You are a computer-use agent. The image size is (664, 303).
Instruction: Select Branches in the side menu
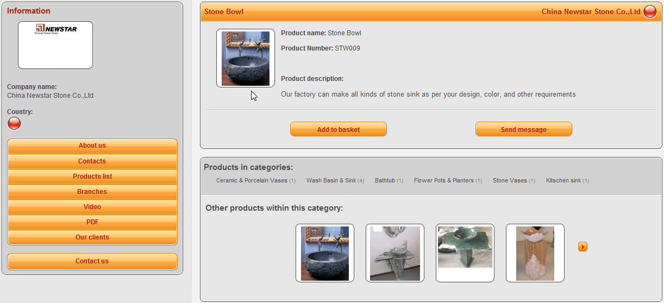click(92, 192)
